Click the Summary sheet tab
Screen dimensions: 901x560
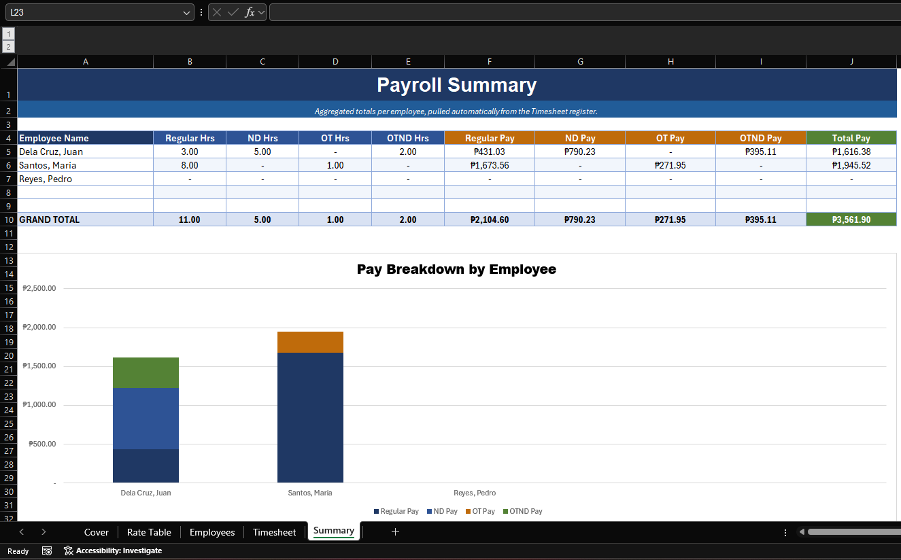[x=334, y=531]
